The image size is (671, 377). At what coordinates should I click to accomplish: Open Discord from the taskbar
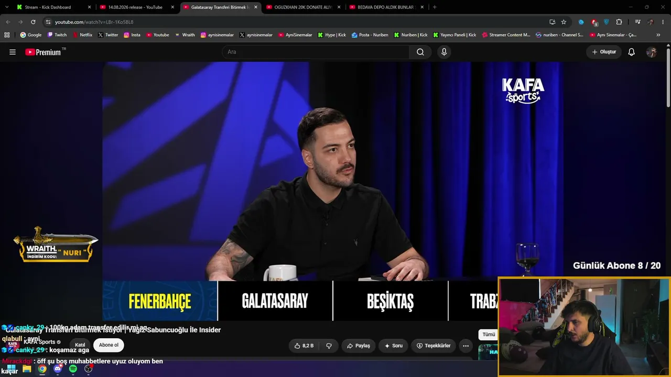pyautogui.click(x=58, y=369)
